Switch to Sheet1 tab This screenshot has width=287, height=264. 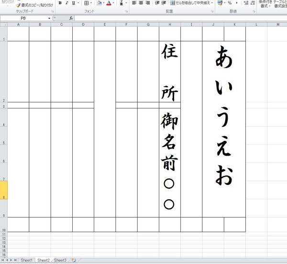[26, 260]
